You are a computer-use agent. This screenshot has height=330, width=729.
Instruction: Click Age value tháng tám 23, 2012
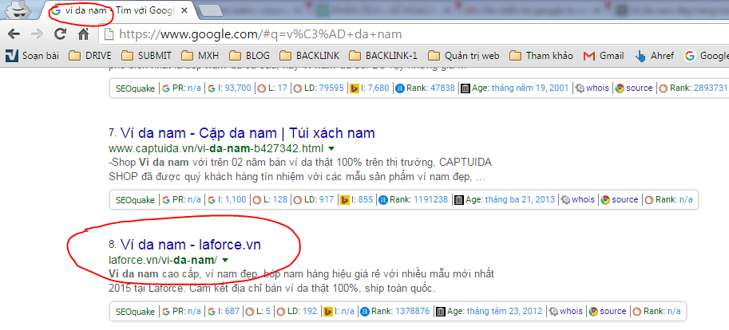[x=505, y=311]
